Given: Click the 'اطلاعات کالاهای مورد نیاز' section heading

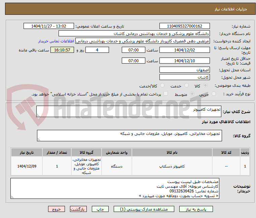Looking at the screenshot, I should point(226,122).
